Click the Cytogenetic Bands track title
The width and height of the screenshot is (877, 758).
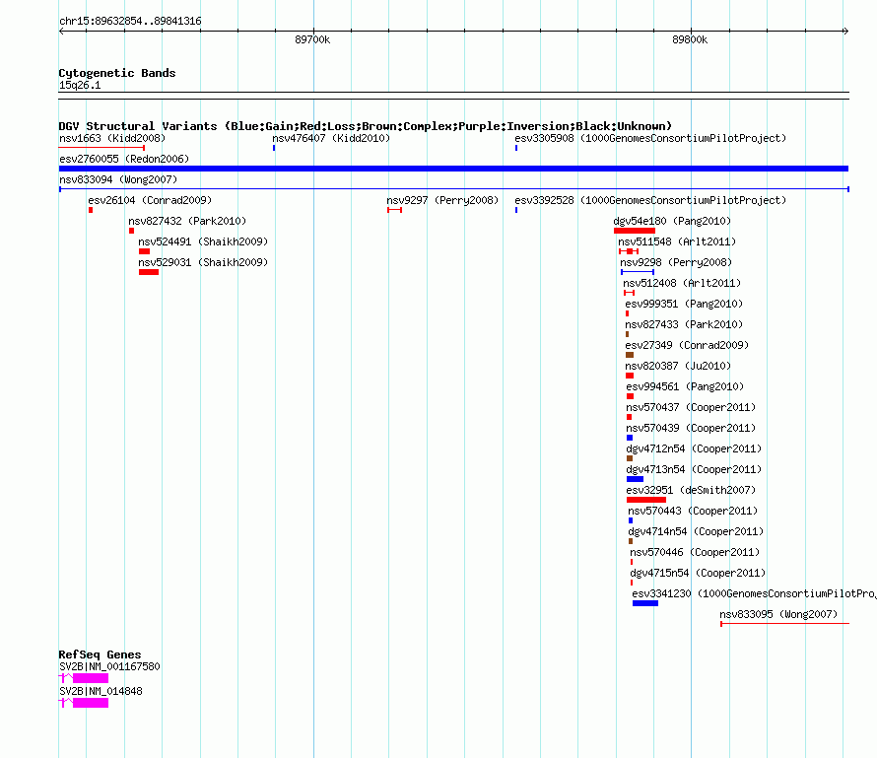117,73
